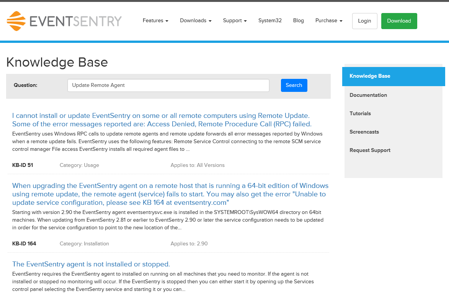Click the 'KB-ID 164' text

tap(24, 243)
